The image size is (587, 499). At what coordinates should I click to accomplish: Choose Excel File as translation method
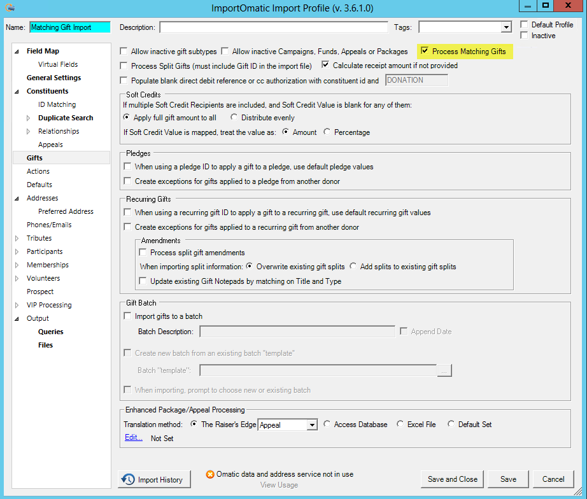(400, 424)
